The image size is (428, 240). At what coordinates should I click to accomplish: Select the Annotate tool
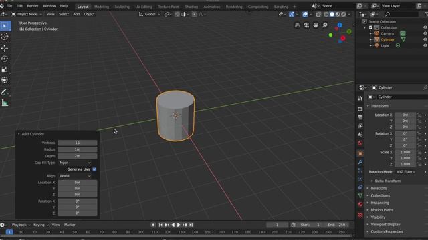click(5, 92)
